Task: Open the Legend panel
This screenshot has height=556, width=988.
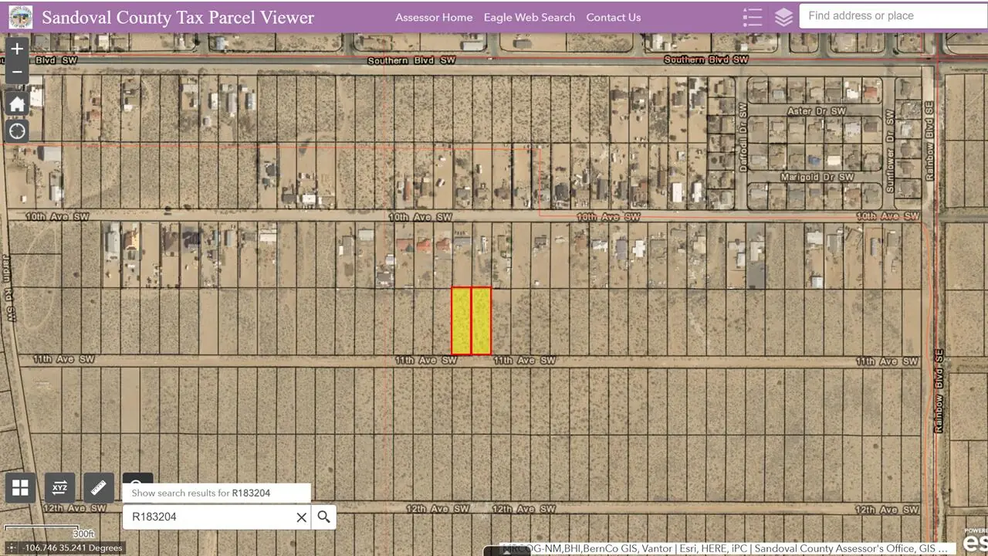Action: click(x=753, y=16)
